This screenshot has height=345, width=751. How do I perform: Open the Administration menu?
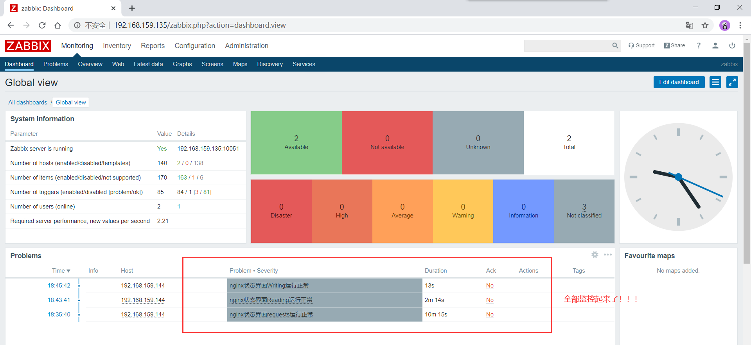(246, 46)
